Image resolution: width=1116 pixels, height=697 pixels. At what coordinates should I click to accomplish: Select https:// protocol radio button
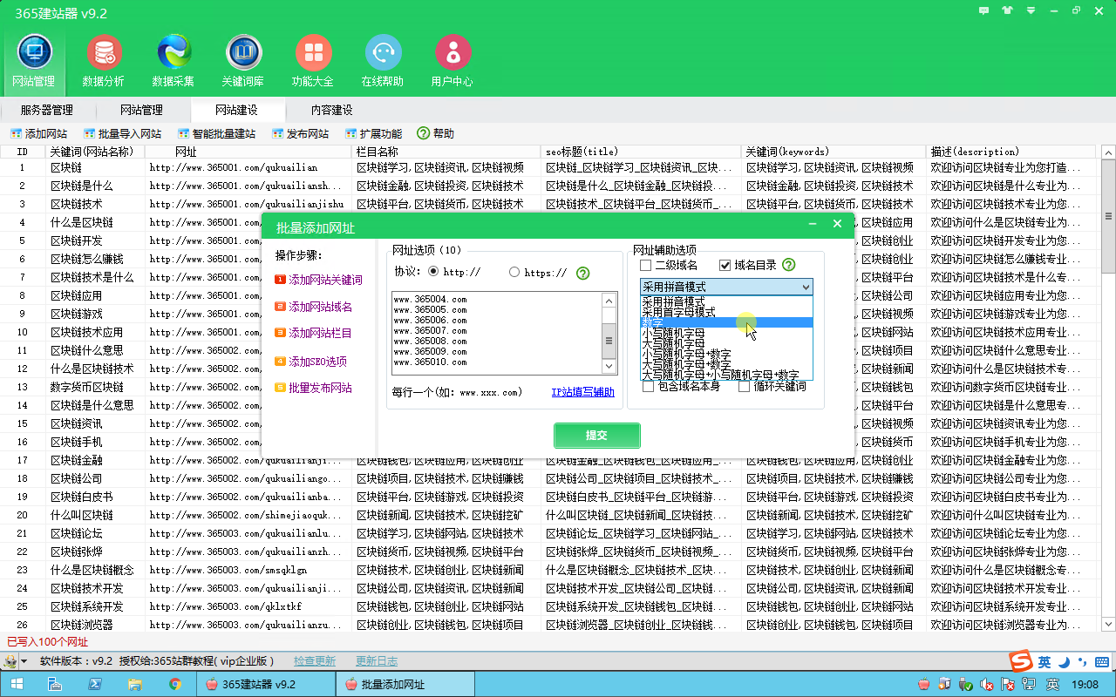pos(514,272)
